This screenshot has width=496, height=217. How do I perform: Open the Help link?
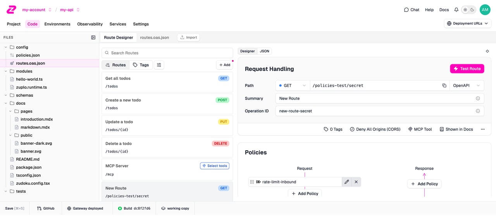(x=429, y=10)
